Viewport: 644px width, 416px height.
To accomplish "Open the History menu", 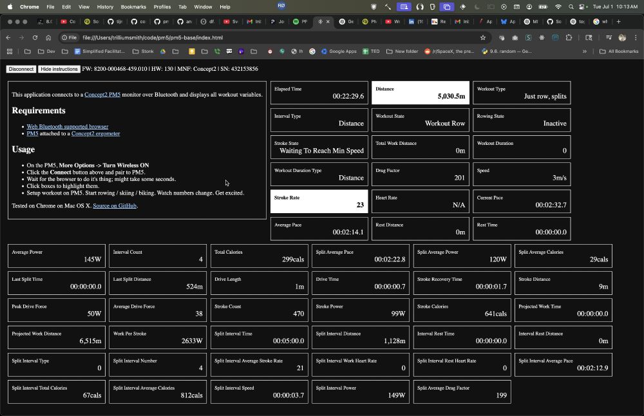I will (105, 6).
